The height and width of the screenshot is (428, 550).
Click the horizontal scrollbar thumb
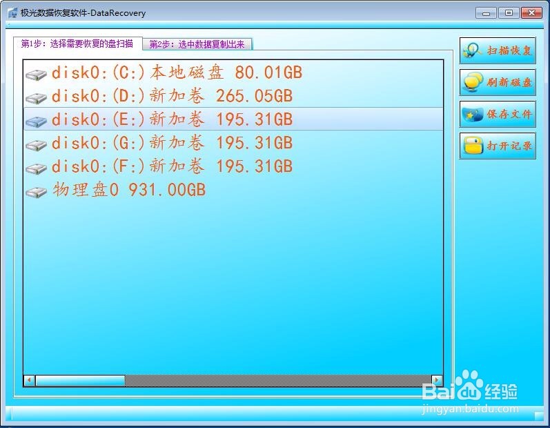(x=80, y=380)
